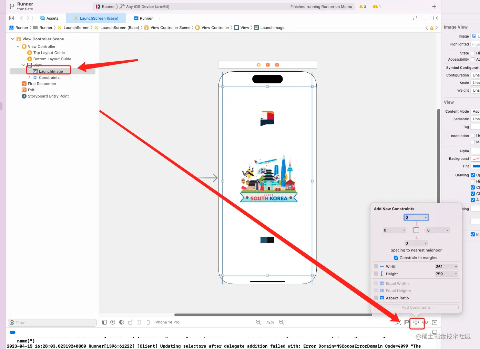This screenshot has height=349, width=480.
Task: Jump to next issue arrow
Action: click(x=437, y=28)
